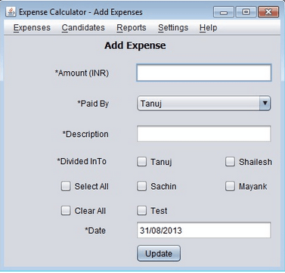Toggle the Test checkbox
285x273 pixels.
click(141, 210)
